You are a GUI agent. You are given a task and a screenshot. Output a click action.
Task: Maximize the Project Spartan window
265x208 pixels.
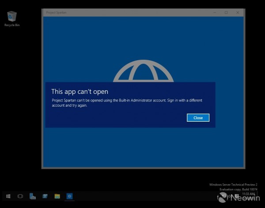point(226,12)
